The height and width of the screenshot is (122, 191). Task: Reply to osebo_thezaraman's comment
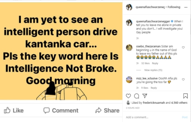155,63
